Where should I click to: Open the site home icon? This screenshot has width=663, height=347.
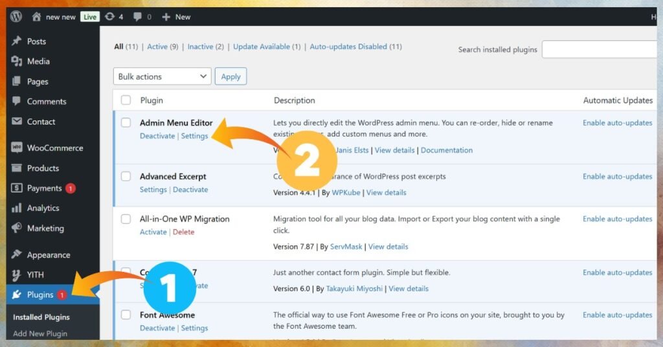point(36,16)
